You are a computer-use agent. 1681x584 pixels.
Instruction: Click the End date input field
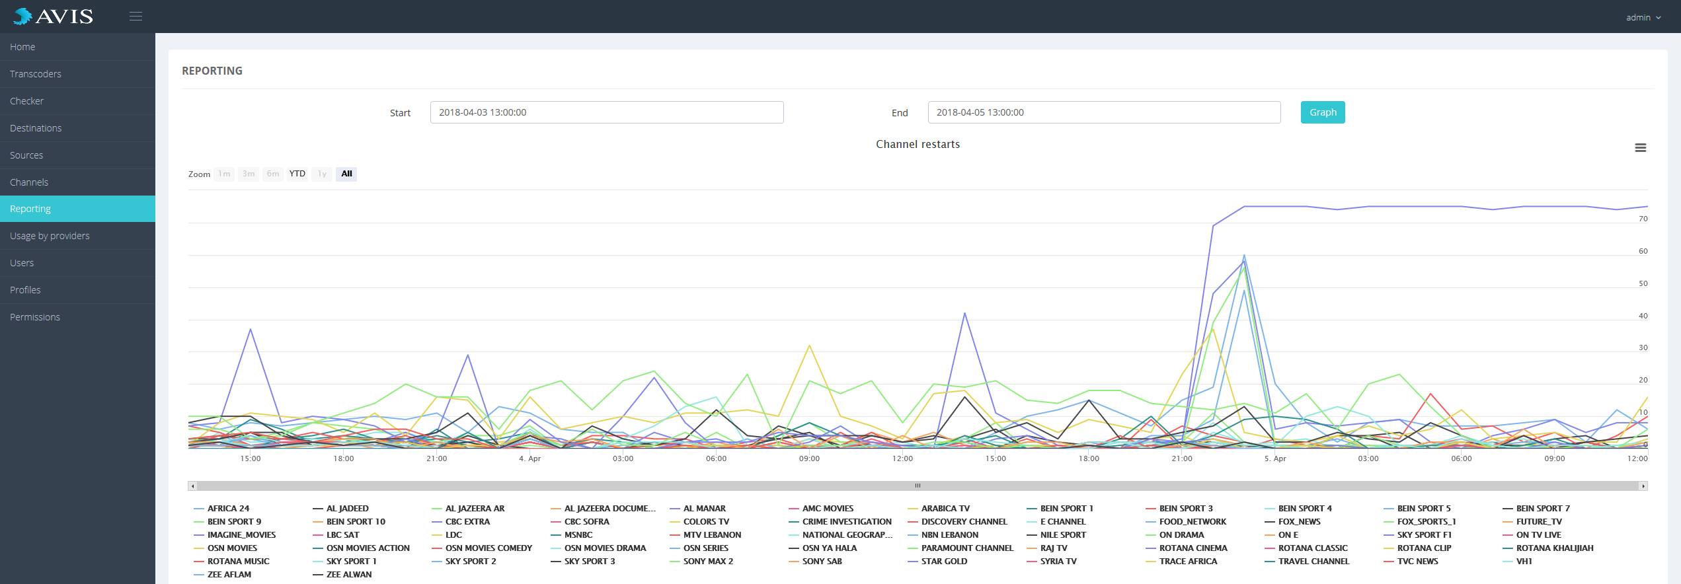tap(1103, 112)
